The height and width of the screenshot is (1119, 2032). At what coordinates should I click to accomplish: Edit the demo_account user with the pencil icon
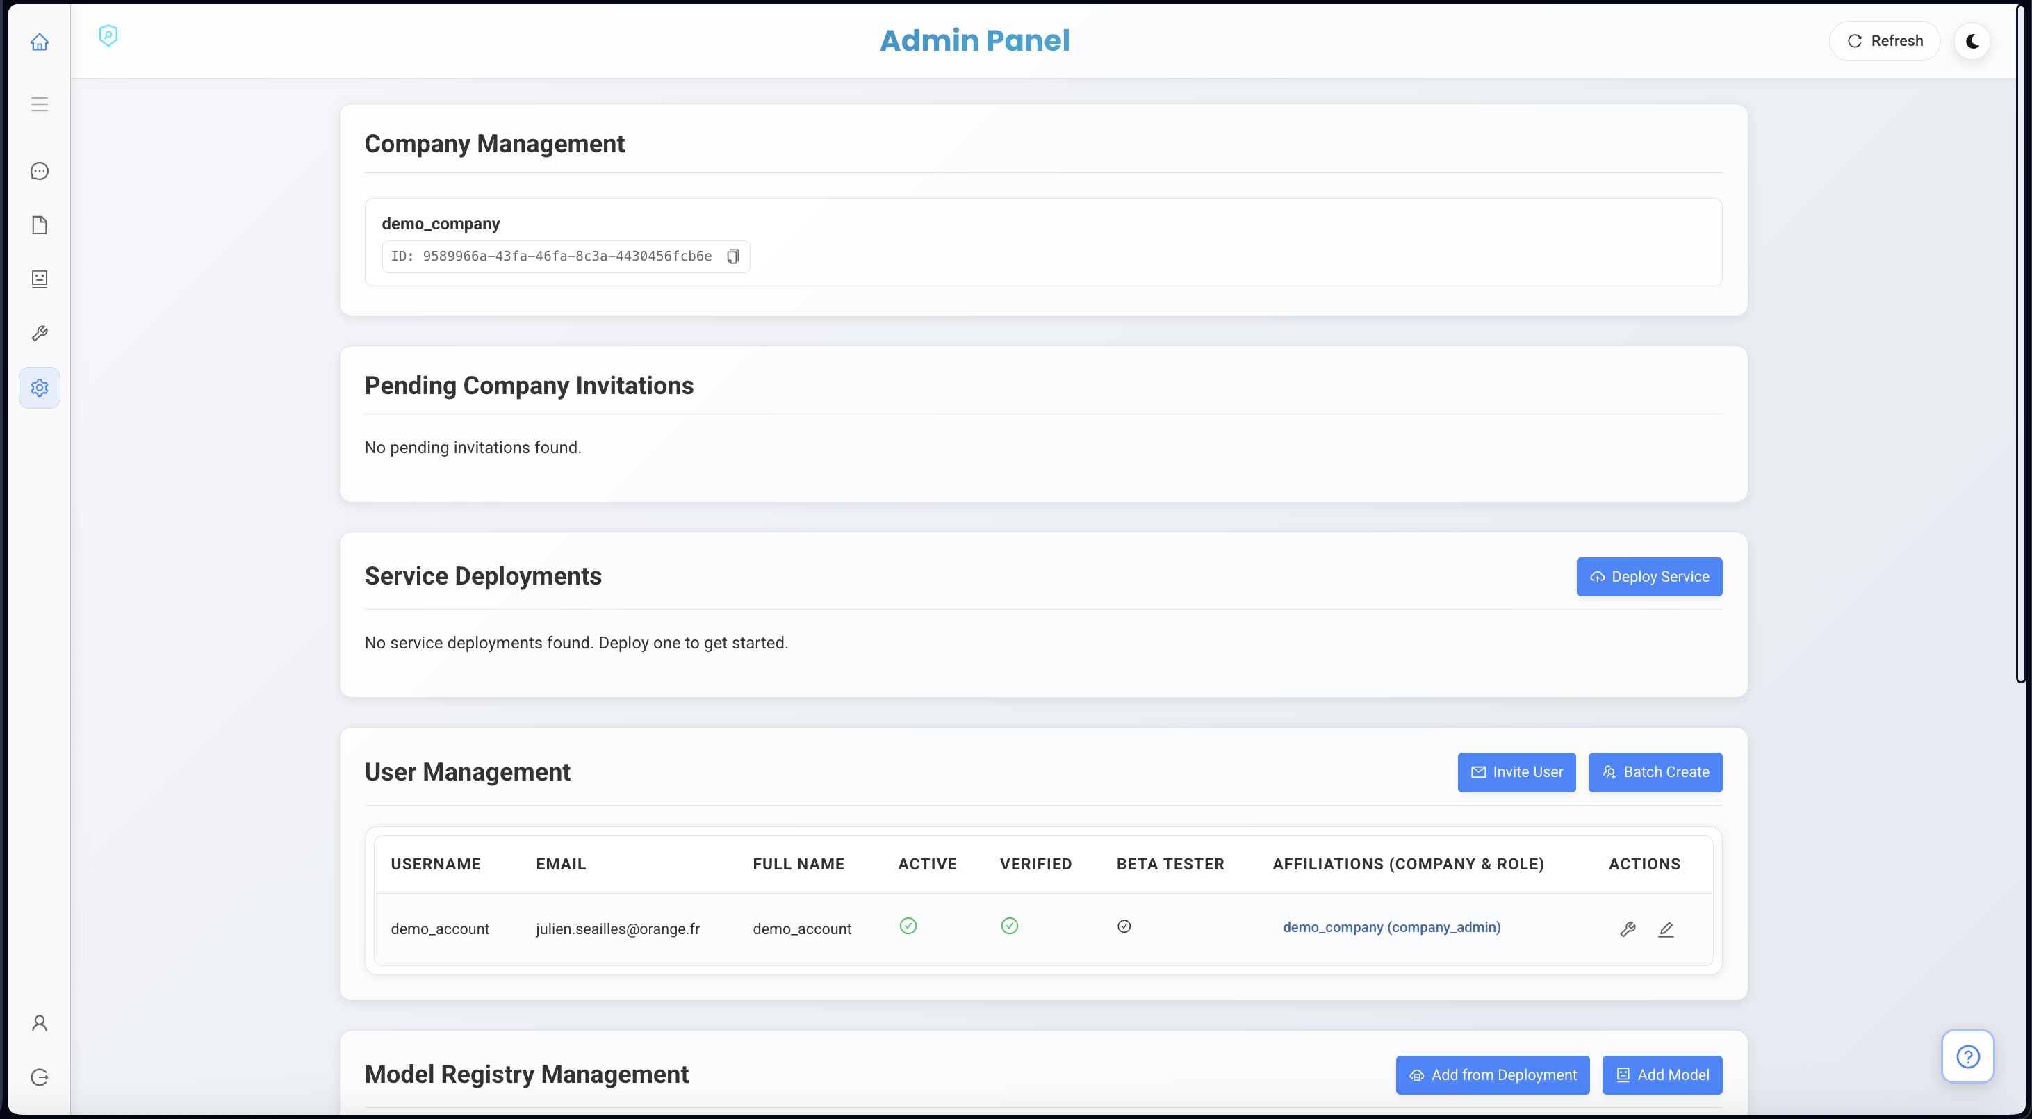tap(1665, 929)
